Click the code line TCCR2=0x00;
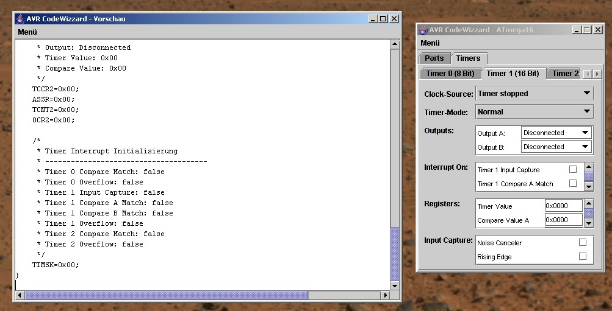 tap(56, 89)
